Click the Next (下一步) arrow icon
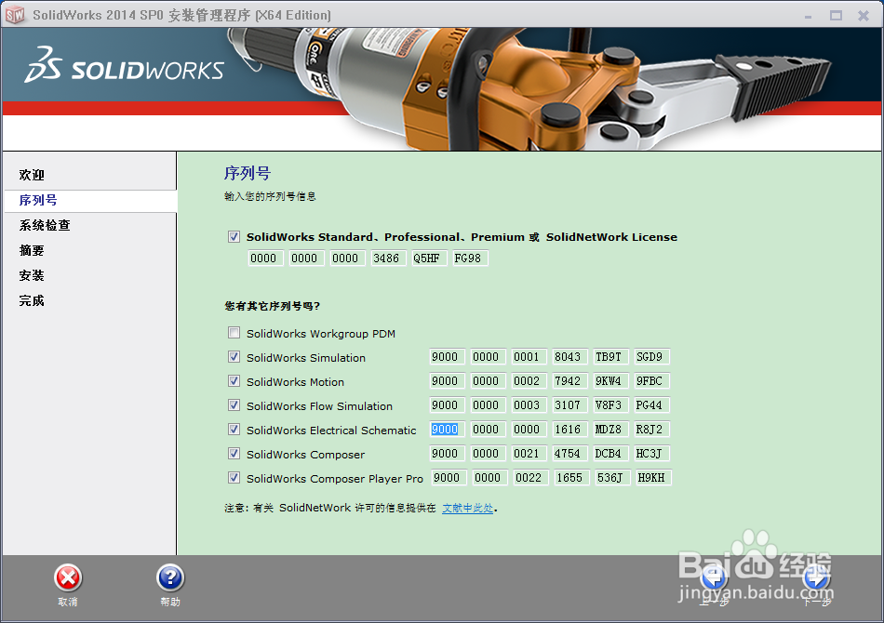The image size is (884, 623). point(816,578)
